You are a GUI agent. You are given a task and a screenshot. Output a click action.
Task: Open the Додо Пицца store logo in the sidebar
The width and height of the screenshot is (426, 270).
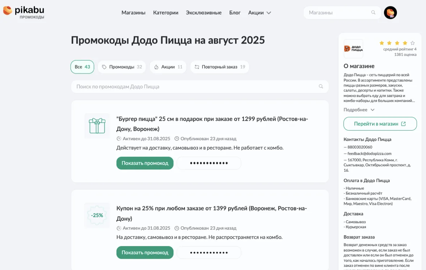point(353,49)
